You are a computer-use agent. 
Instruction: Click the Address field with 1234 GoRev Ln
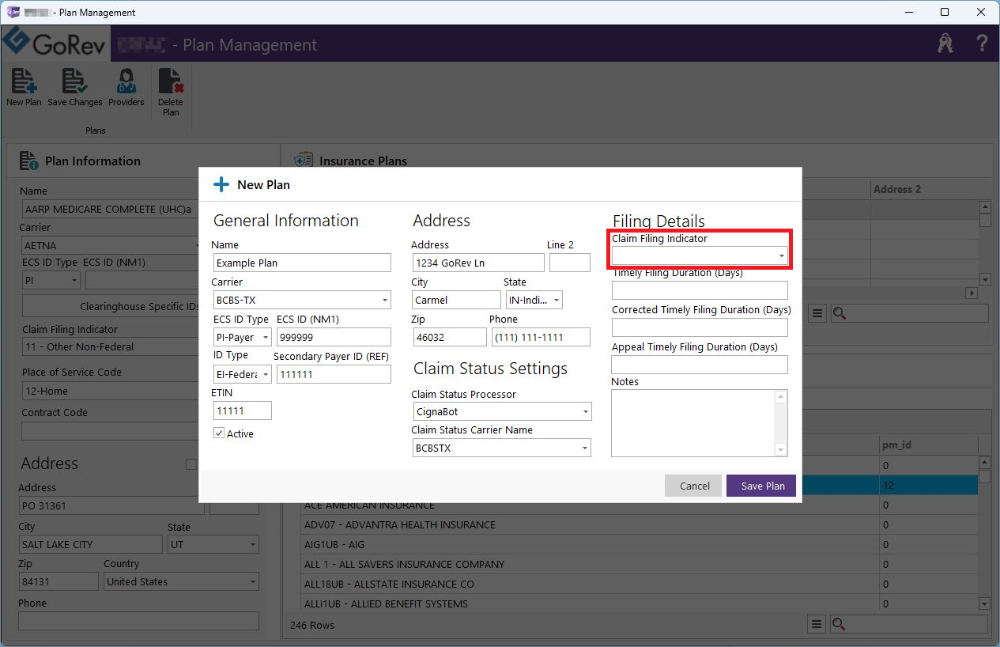pyautogui.click(x=478, y=263)
